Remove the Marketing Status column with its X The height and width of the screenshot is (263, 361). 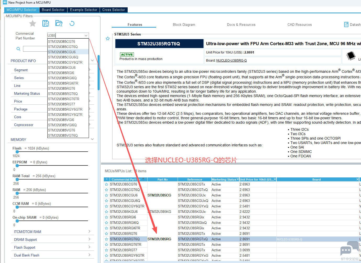coord(238,180)
